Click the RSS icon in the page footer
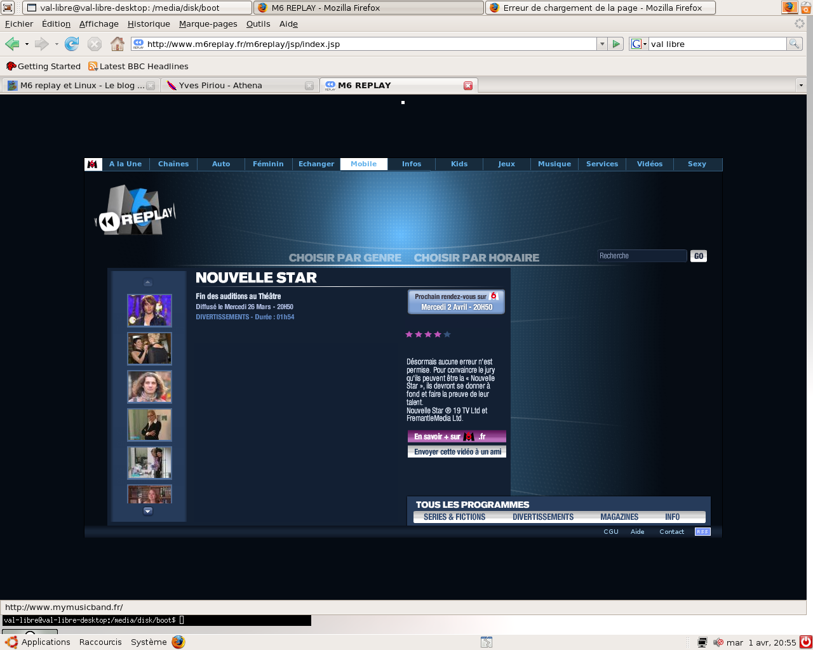 (702, 532)
